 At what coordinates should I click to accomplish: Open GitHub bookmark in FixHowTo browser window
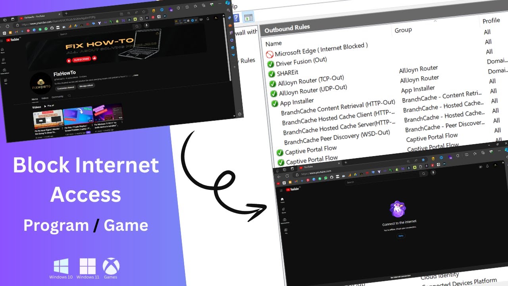click(52, 29)
